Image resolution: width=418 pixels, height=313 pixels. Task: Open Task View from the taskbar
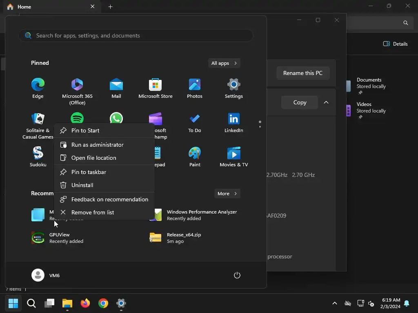coord(49,303)
